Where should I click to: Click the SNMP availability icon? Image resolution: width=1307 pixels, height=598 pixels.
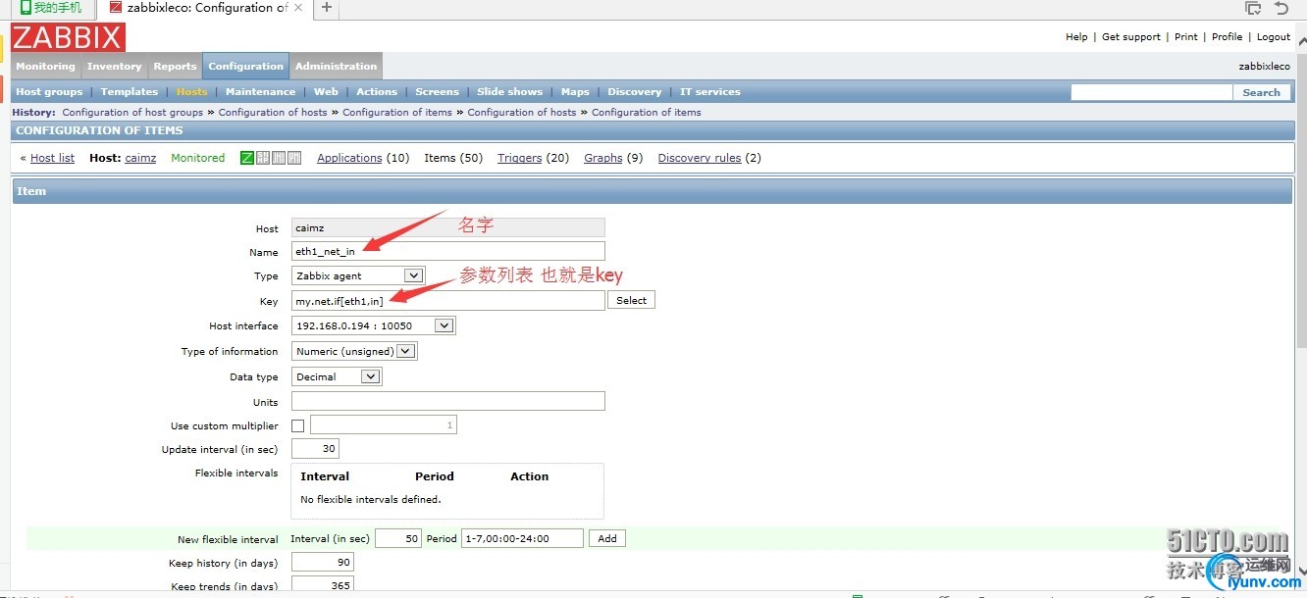(x=263, y=158)
